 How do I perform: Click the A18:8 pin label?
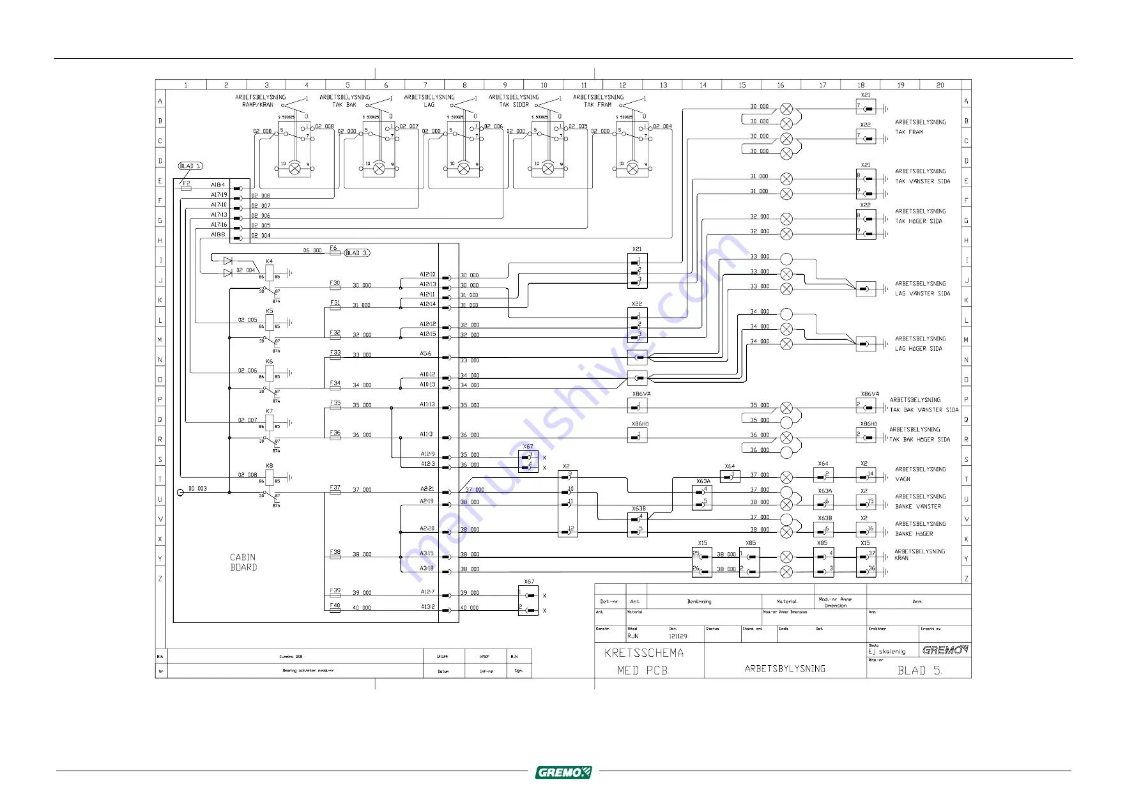(218, 234)
